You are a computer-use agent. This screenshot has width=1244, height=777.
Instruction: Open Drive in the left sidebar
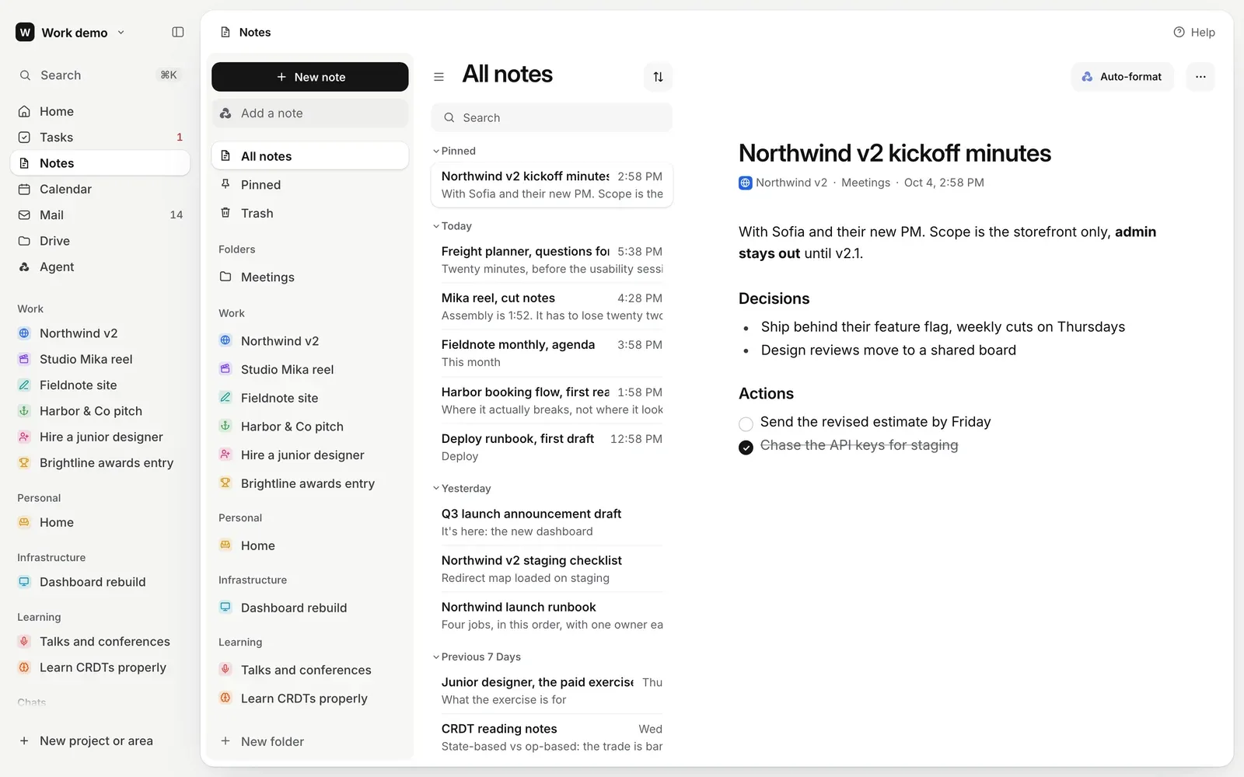pyautogui.click(x=100, y=241)
